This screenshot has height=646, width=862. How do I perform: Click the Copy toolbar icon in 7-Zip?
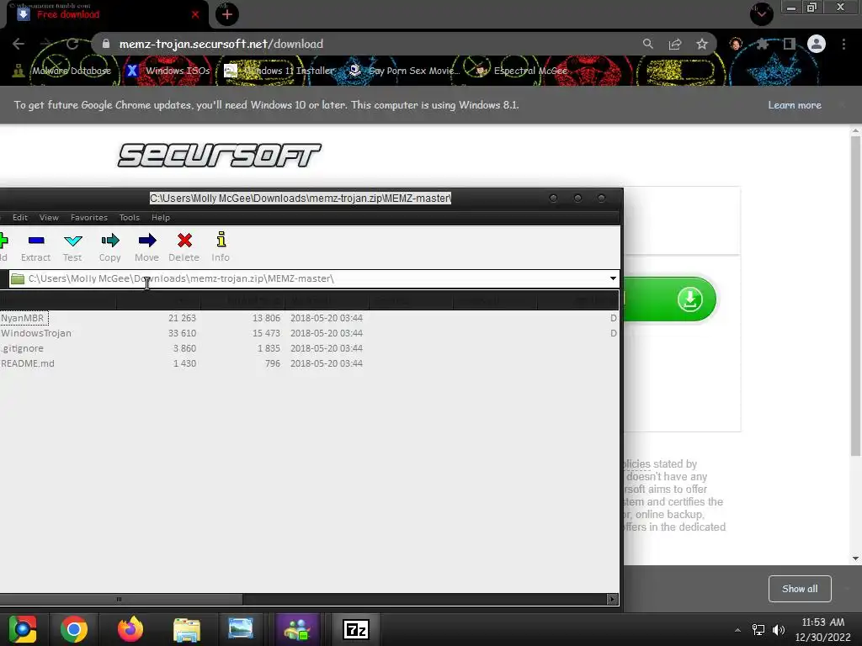[110, 246]
